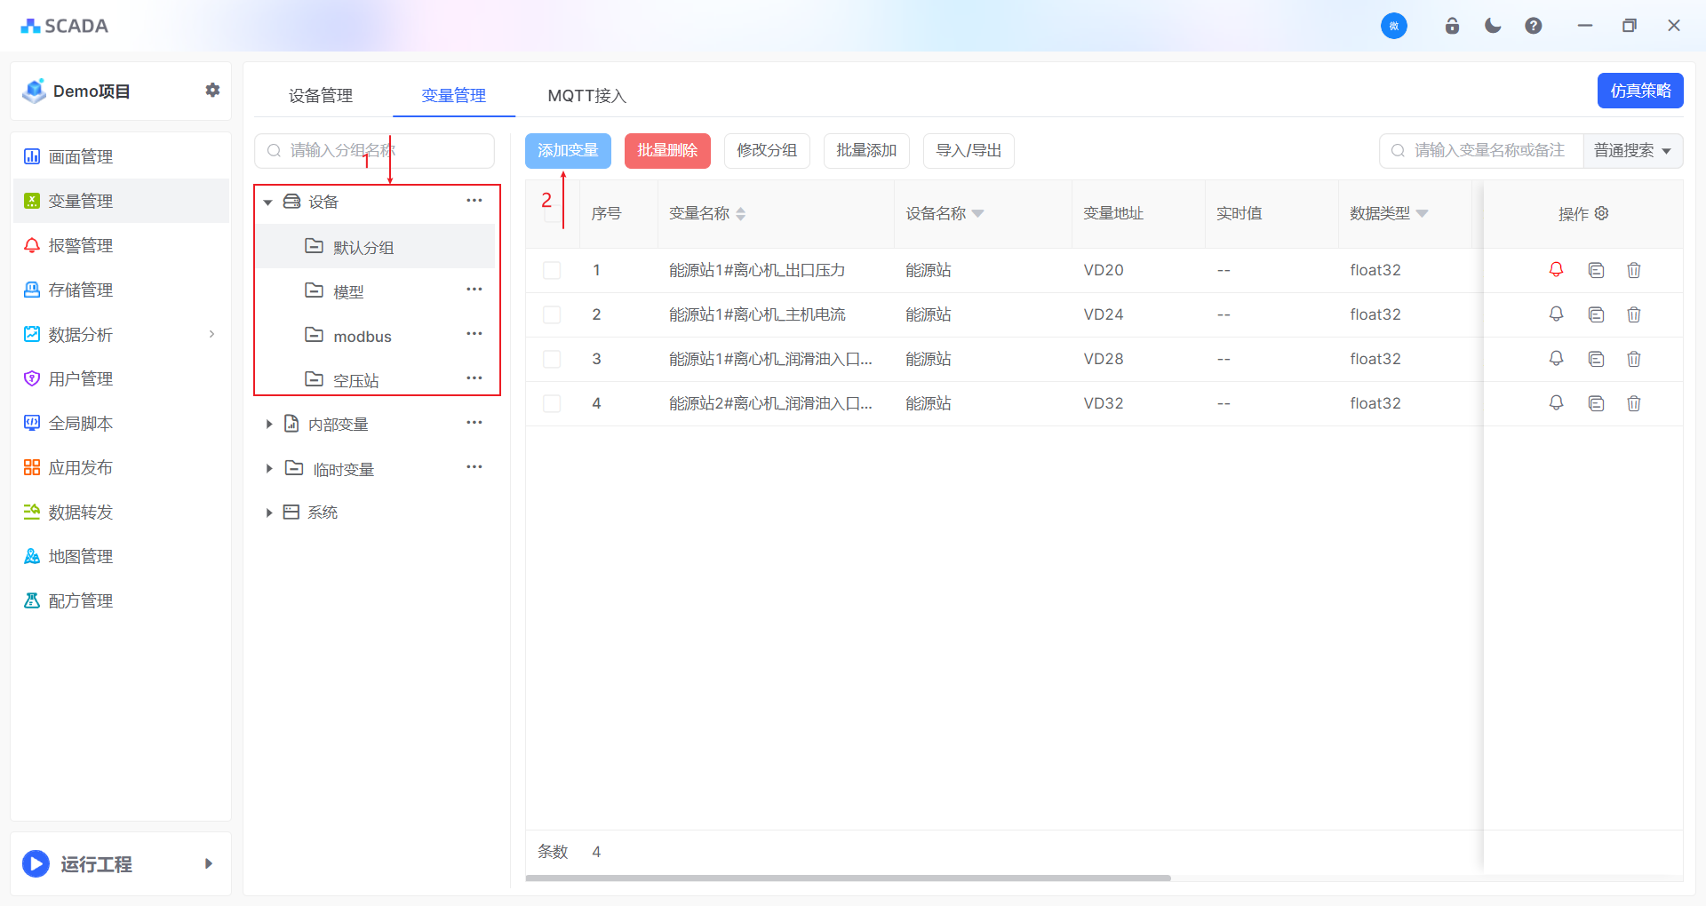Click the alarm bell icon in row 4
This screenshot has height=906, width=1706.
pyautogui.click(x=1556, y=402)
